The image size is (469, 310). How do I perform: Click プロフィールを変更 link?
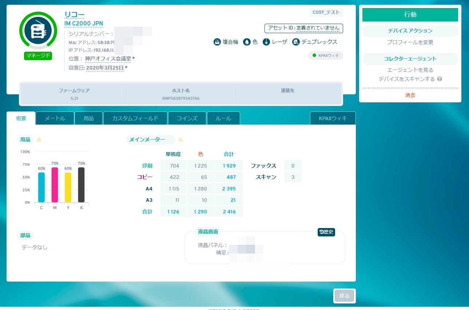[410, 42]
